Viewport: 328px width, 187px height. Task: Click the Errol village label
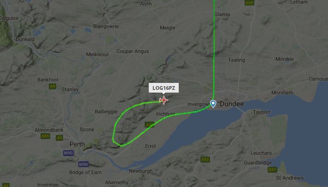pos(150,146)
